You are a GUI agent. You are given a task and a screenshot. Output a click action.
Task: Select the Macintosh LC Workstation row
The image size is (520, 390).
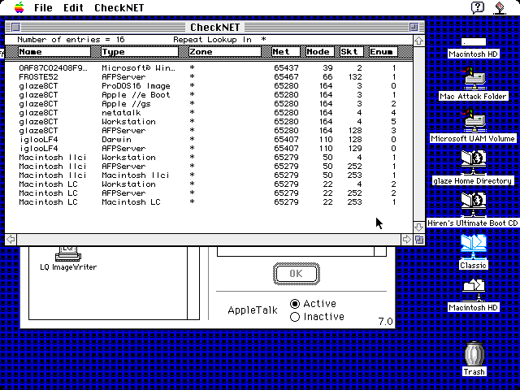click(208, 184)
